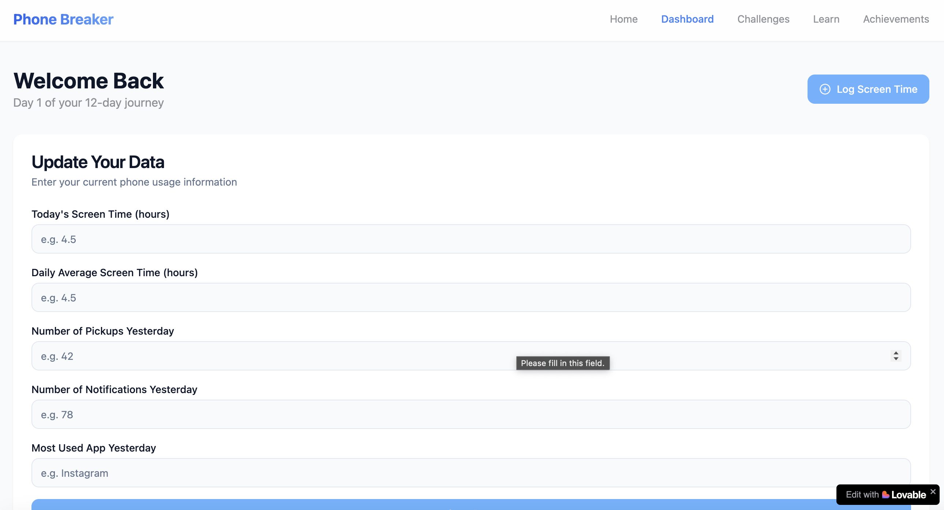Click the Lovable heart logo icon
This screenshot has height=510, width=944.
point(885,495)
